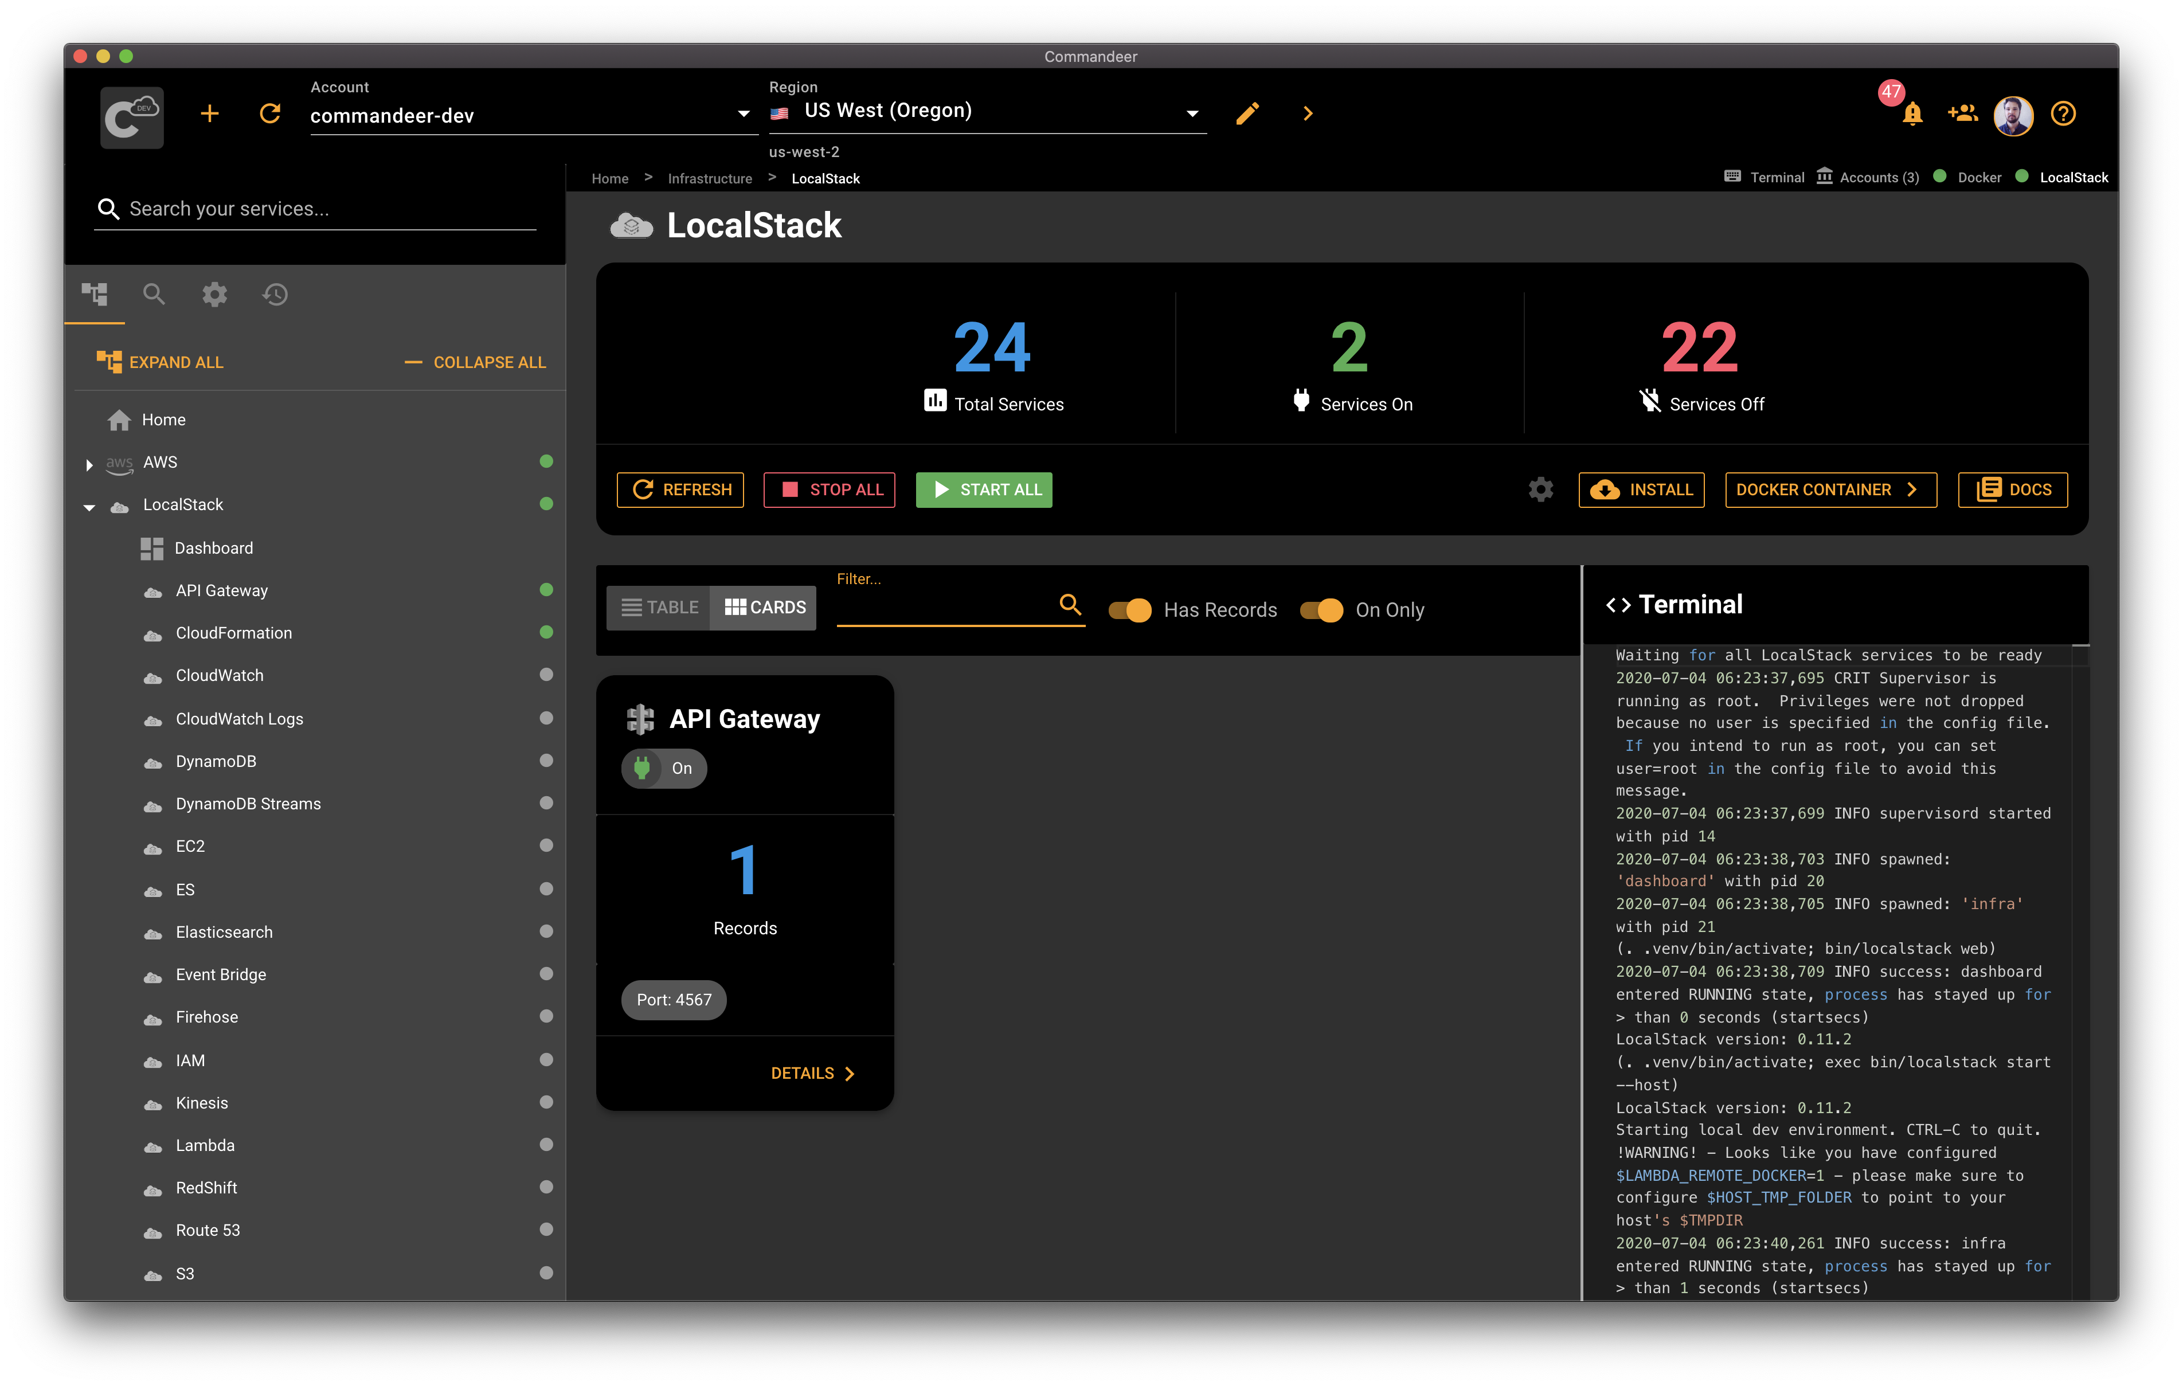Collapse the LocalStack tree node
The image size is (2183, 1386).
pyautogui.click(x=89, y=507)
